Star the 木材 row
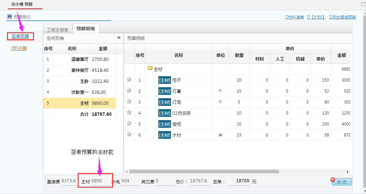Image resolution: width=366 pixels, height=194 pixels. click(x=129, y=135)
